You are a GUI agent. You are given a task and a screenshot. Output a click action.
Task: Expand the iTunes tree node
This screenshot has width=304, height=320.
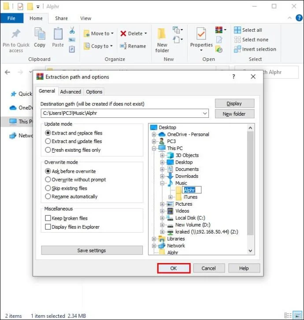click(x=171, y=197)
